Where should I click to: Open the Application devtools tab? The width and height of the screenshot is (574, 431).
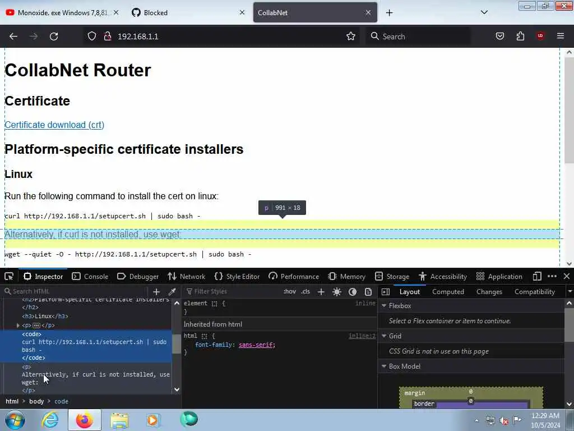tap(499, 277)
